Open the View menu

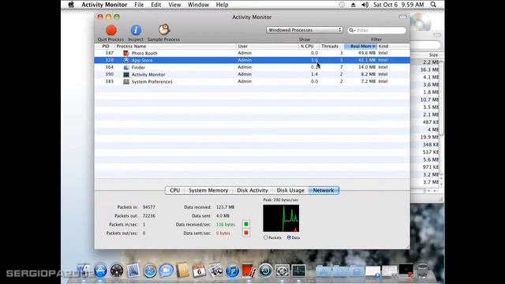pos(174,5)
